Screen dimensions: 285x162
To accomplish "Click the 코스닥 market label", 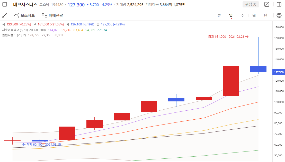I will (44, 5).
